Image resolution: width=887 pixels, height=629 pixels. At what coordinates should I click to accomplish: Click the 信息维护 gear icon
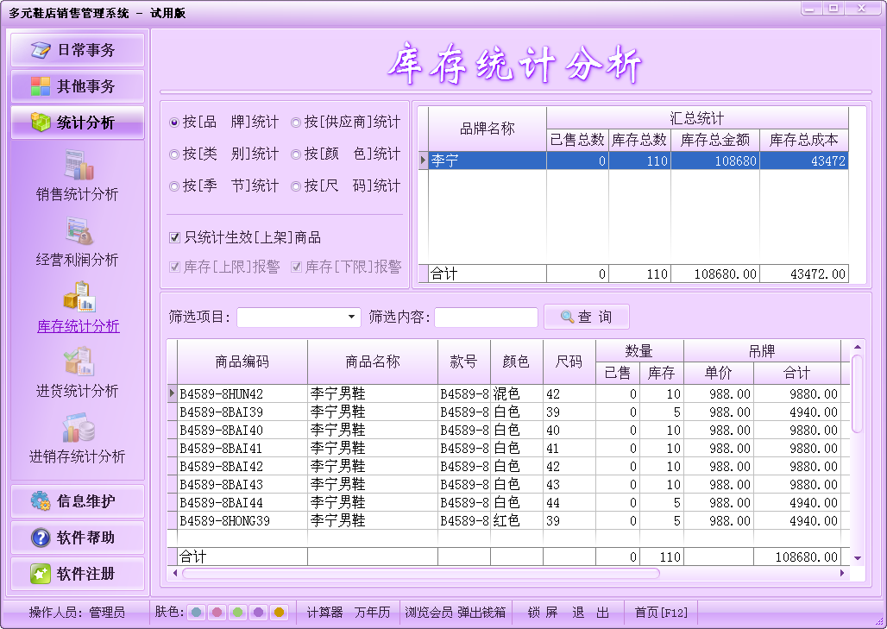coord(41,500)
